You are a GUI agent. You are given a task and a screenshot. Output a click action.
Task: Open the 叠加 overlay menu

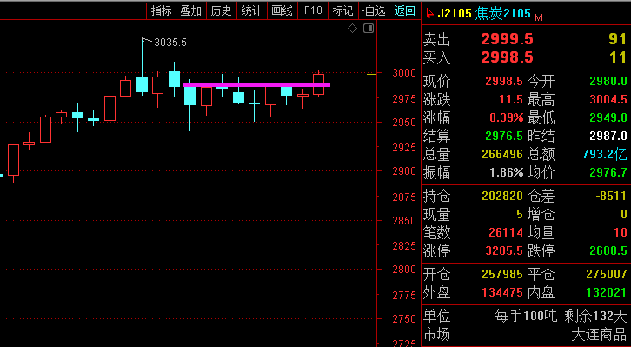191,10
